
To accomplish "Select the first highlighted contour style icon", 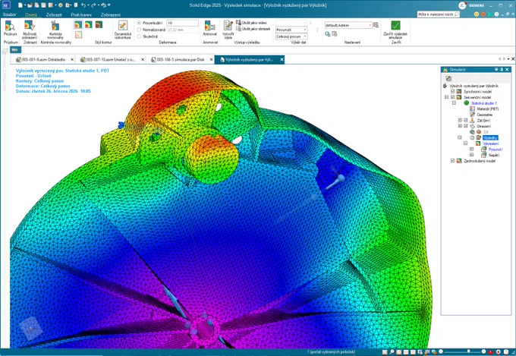I will [78, 25].
